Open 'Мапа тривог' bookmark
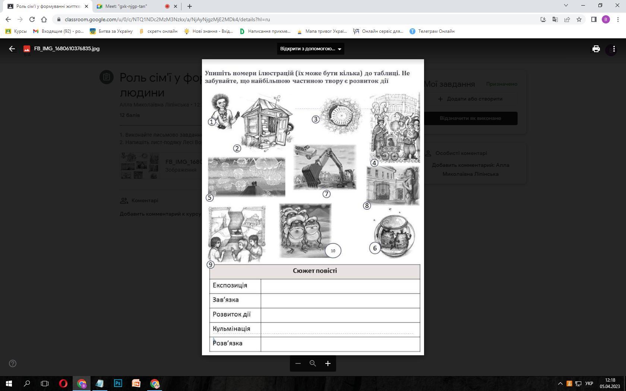This screenshot has height=391, width=626. 322,31
